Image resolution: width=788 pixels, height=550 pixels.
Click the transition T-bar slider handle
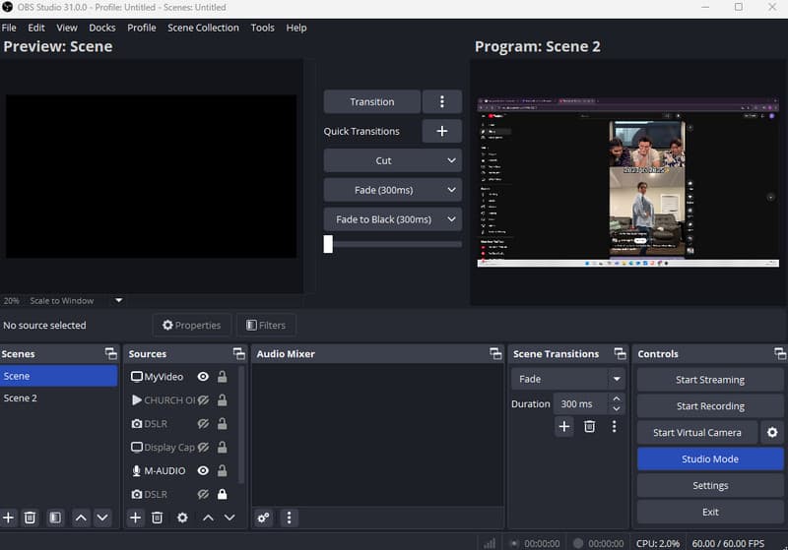click(328, 244)
